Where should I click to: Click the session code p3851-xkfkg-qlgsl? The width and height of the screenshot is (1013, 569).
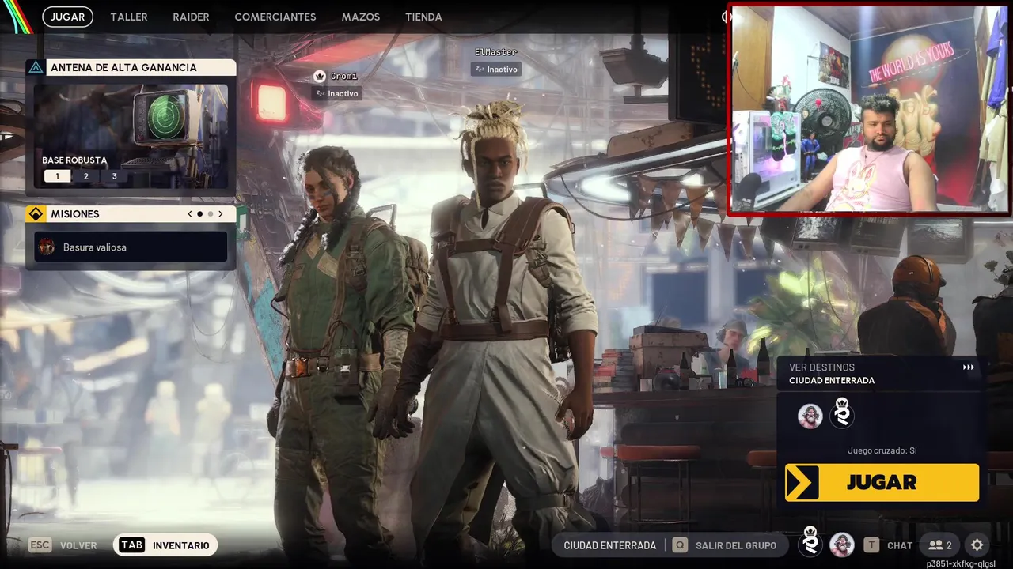point(961,563)
